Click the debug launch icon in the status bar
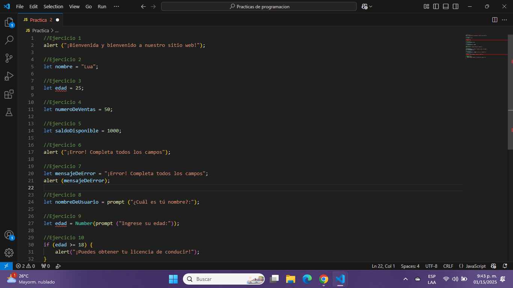This screenshot has height=288, width=513. pyautogui.click(x=58, y=266)
